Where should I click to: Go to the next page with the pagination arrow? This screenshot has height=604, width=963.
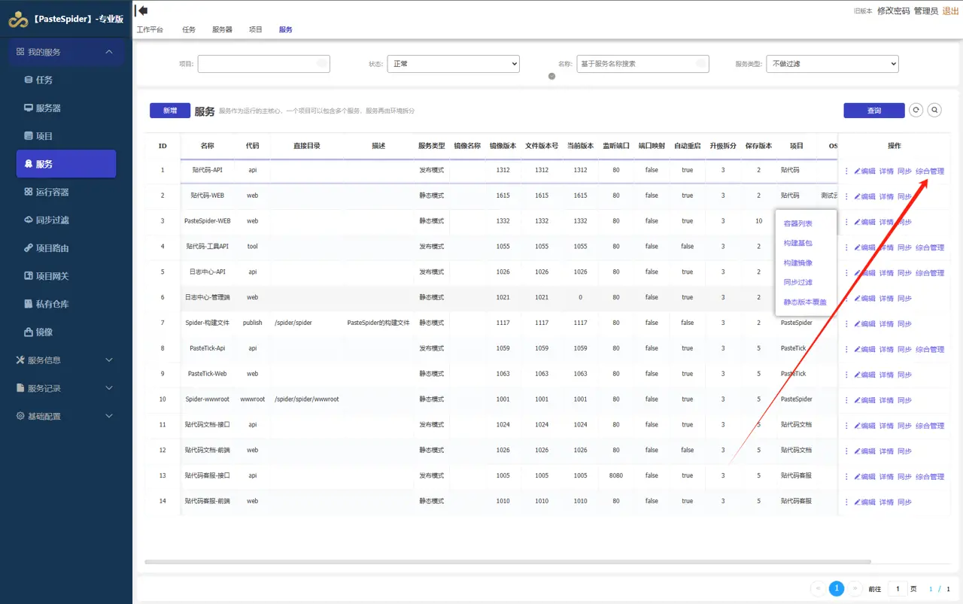pos(855,589)
